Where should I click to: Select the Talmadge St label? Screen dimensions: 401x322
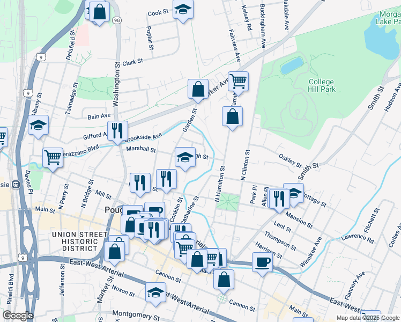(x=71, y=99)
